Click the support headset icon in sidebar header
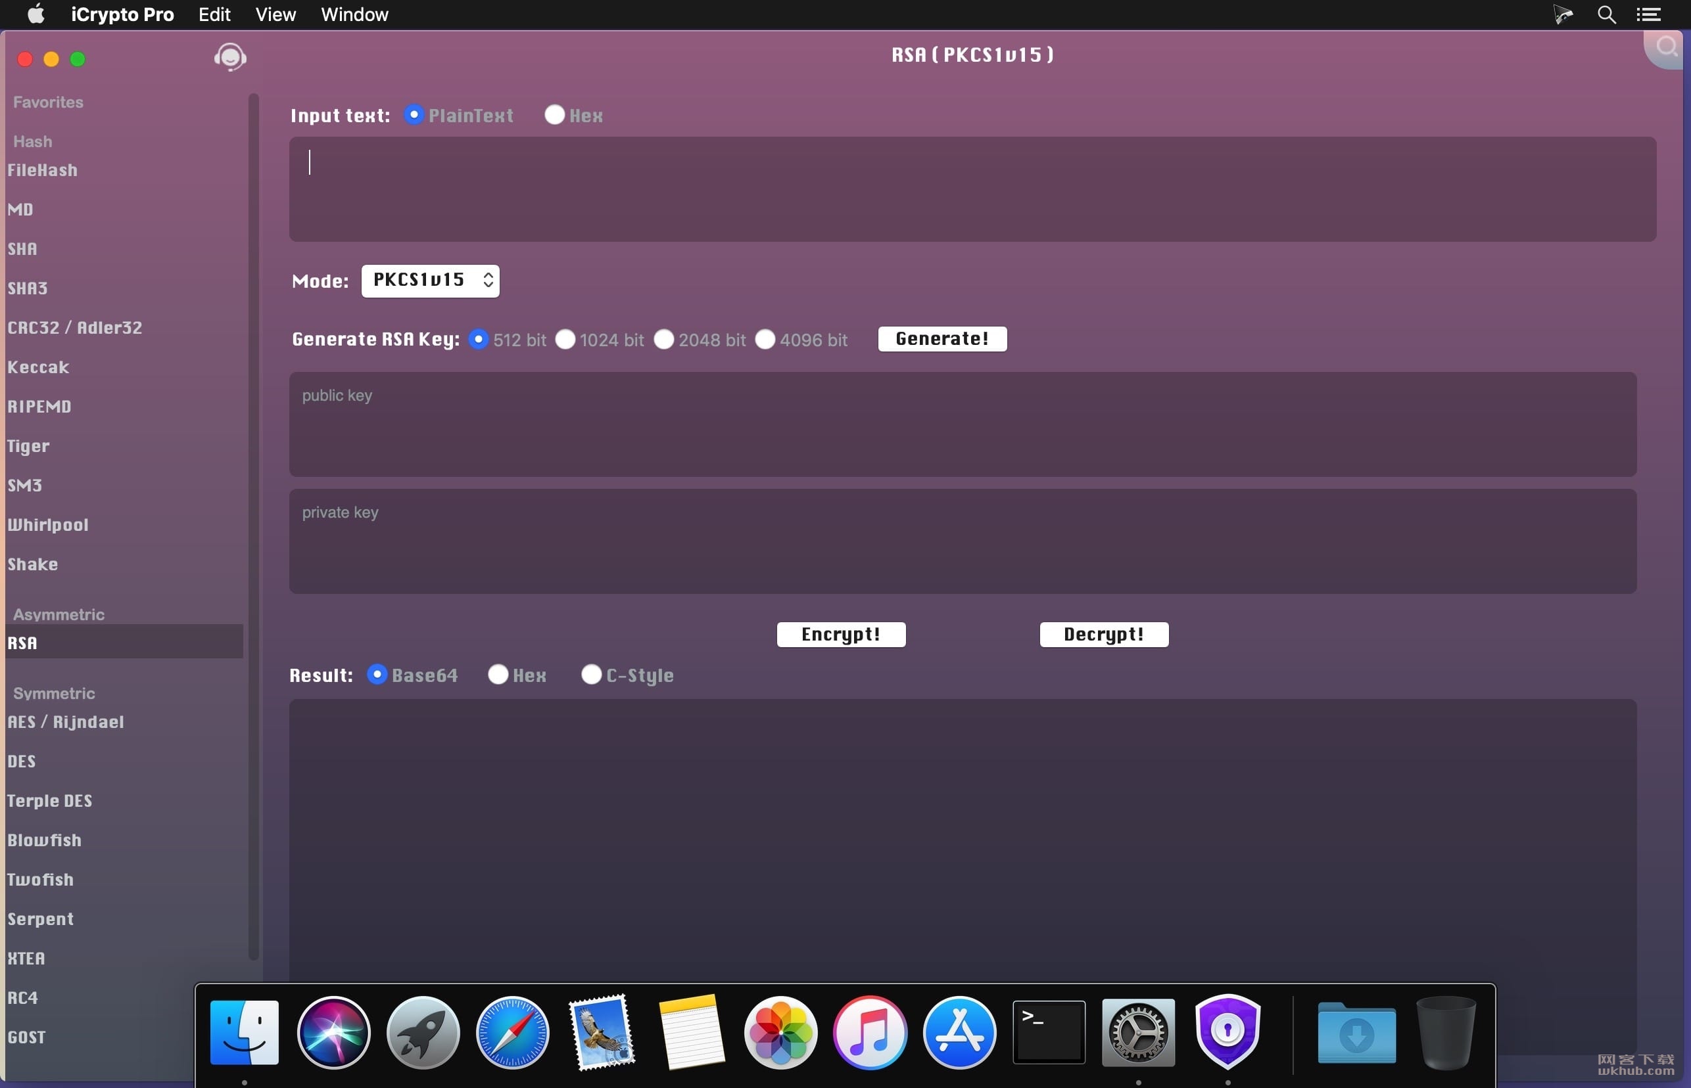This screenshot has width=1691, height=1088. pyautogui.click(x=229, y=57)
